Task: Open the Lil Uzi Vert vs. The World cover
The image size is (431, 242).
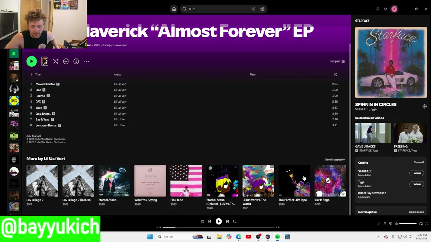Action: (258, 180)
